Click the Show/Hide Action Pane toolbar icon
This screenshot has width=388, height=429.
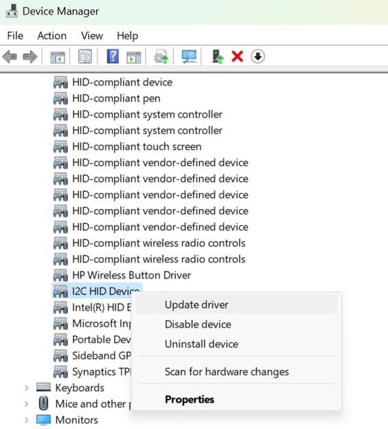click(134, 57)
